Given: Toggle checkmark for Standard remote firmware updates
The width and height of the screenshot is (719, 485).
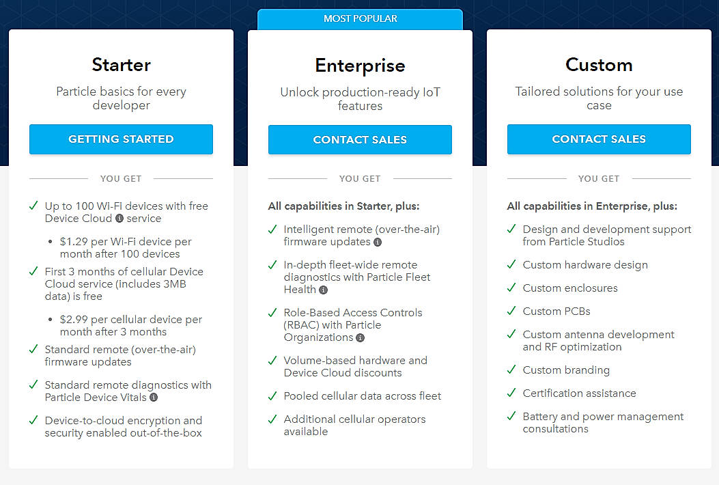Looking at the screenshot, I should coord(33,349).
